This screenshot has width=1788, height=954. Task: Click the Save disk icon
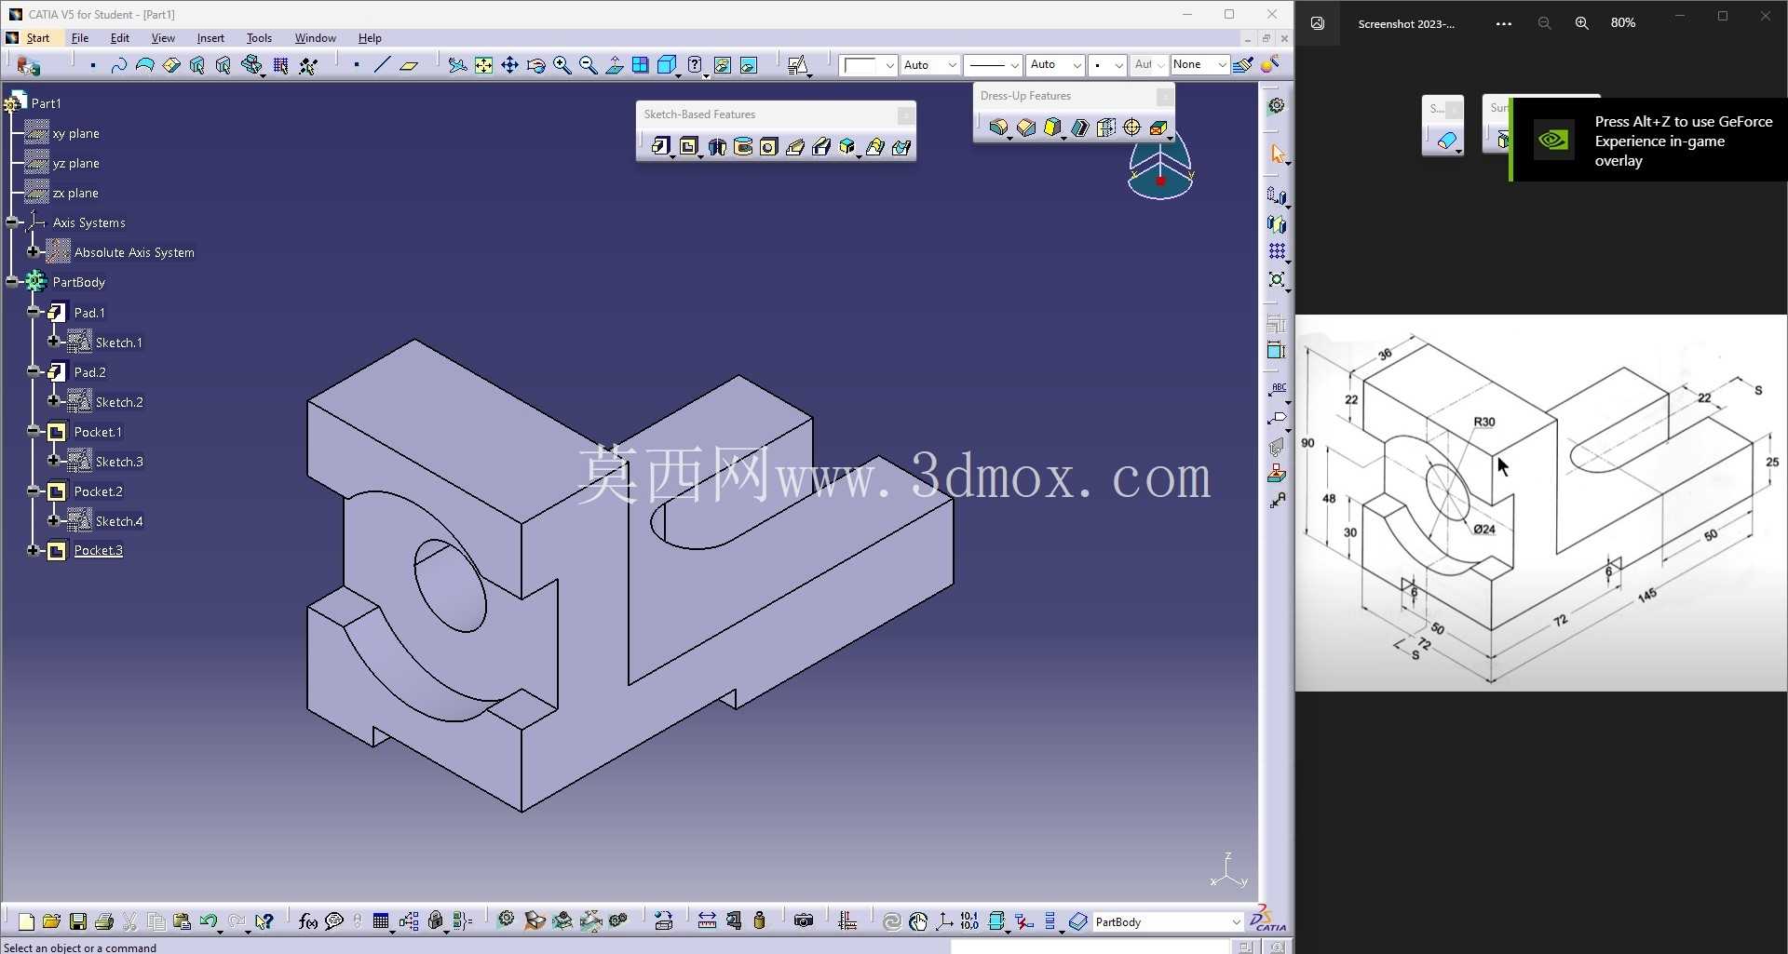[x=78, y=921]
